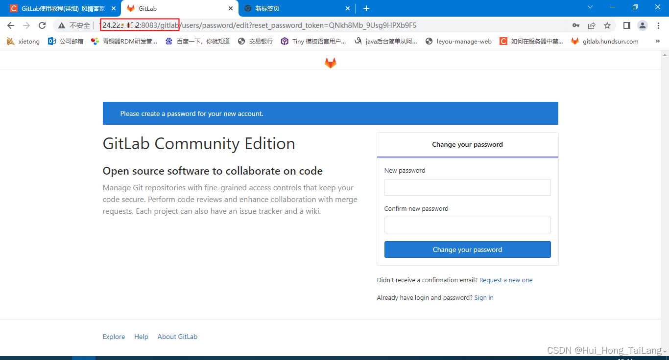Expand hidden bookmarks with double chevron
Screen dimensions: 669x360
(x=657, y=42)
